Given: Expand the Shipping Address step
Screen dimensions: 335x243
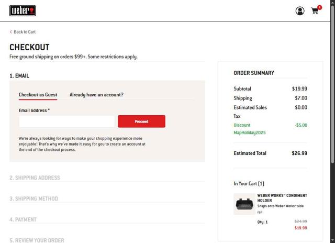Looking at the screenshot, I should (x=35, y=178).
